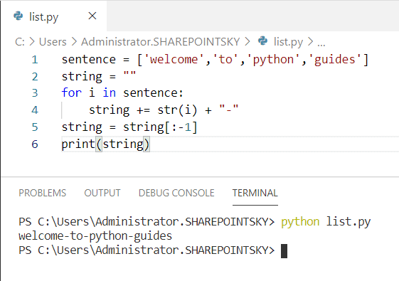Switch to the PROBLEMS panel tab
Screen dimensions: 399x281
[x=42, y=193]
